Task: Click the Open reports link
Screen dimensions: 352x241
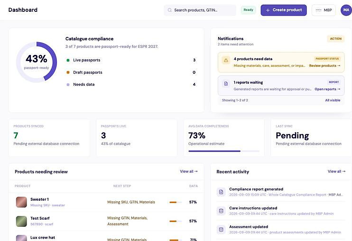Action: coord(327,89)
